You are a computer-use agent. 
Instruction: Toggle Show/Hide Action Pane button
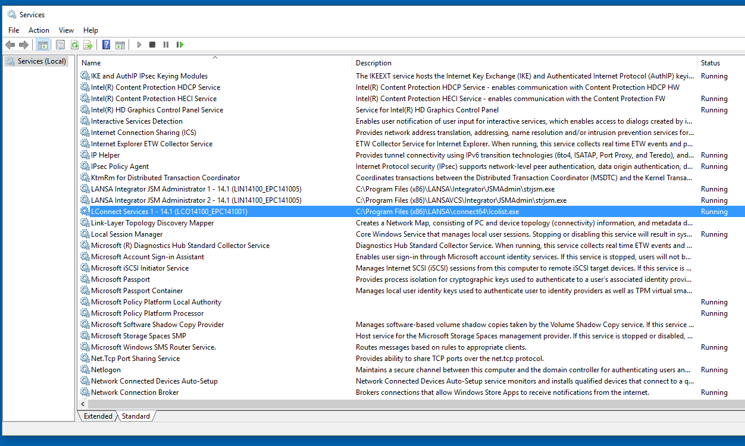(120, 45)
